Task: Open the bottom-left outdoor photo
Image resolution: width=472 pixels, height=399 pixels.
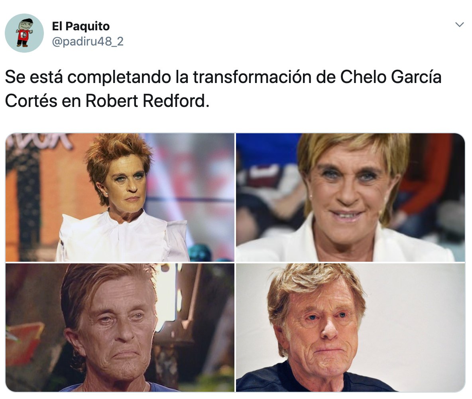Action: click(120, 328)
